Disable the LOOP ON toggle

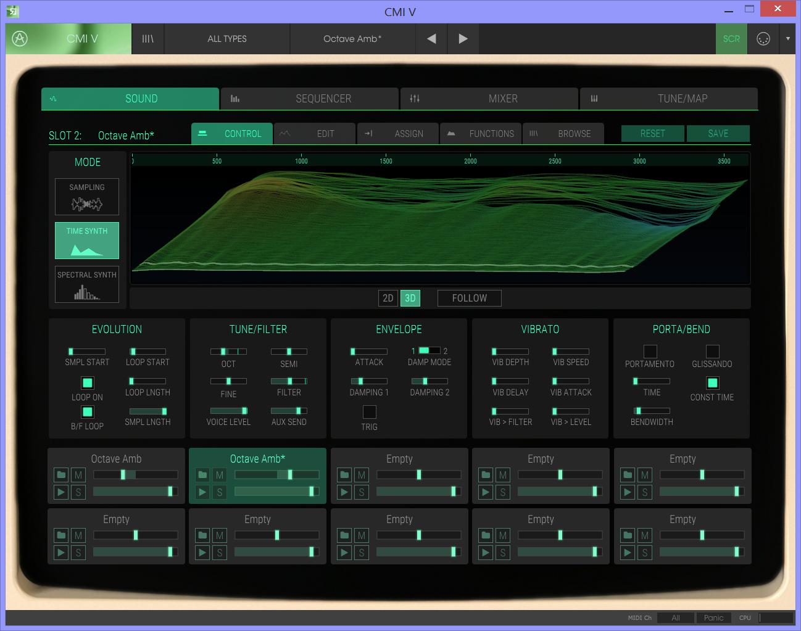(88, 383)
